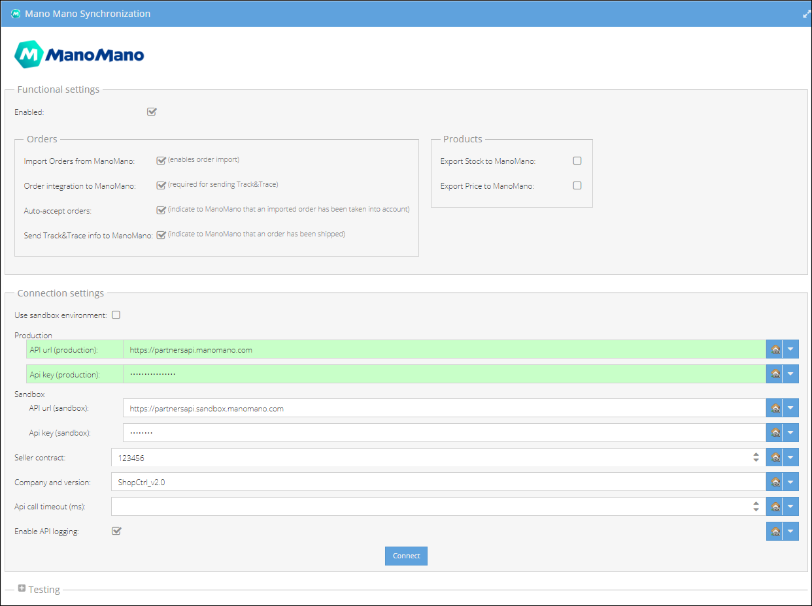812x606 pixels.
Task: Click the house icon beside Api key (sandbox)
Action: point(775,432)
